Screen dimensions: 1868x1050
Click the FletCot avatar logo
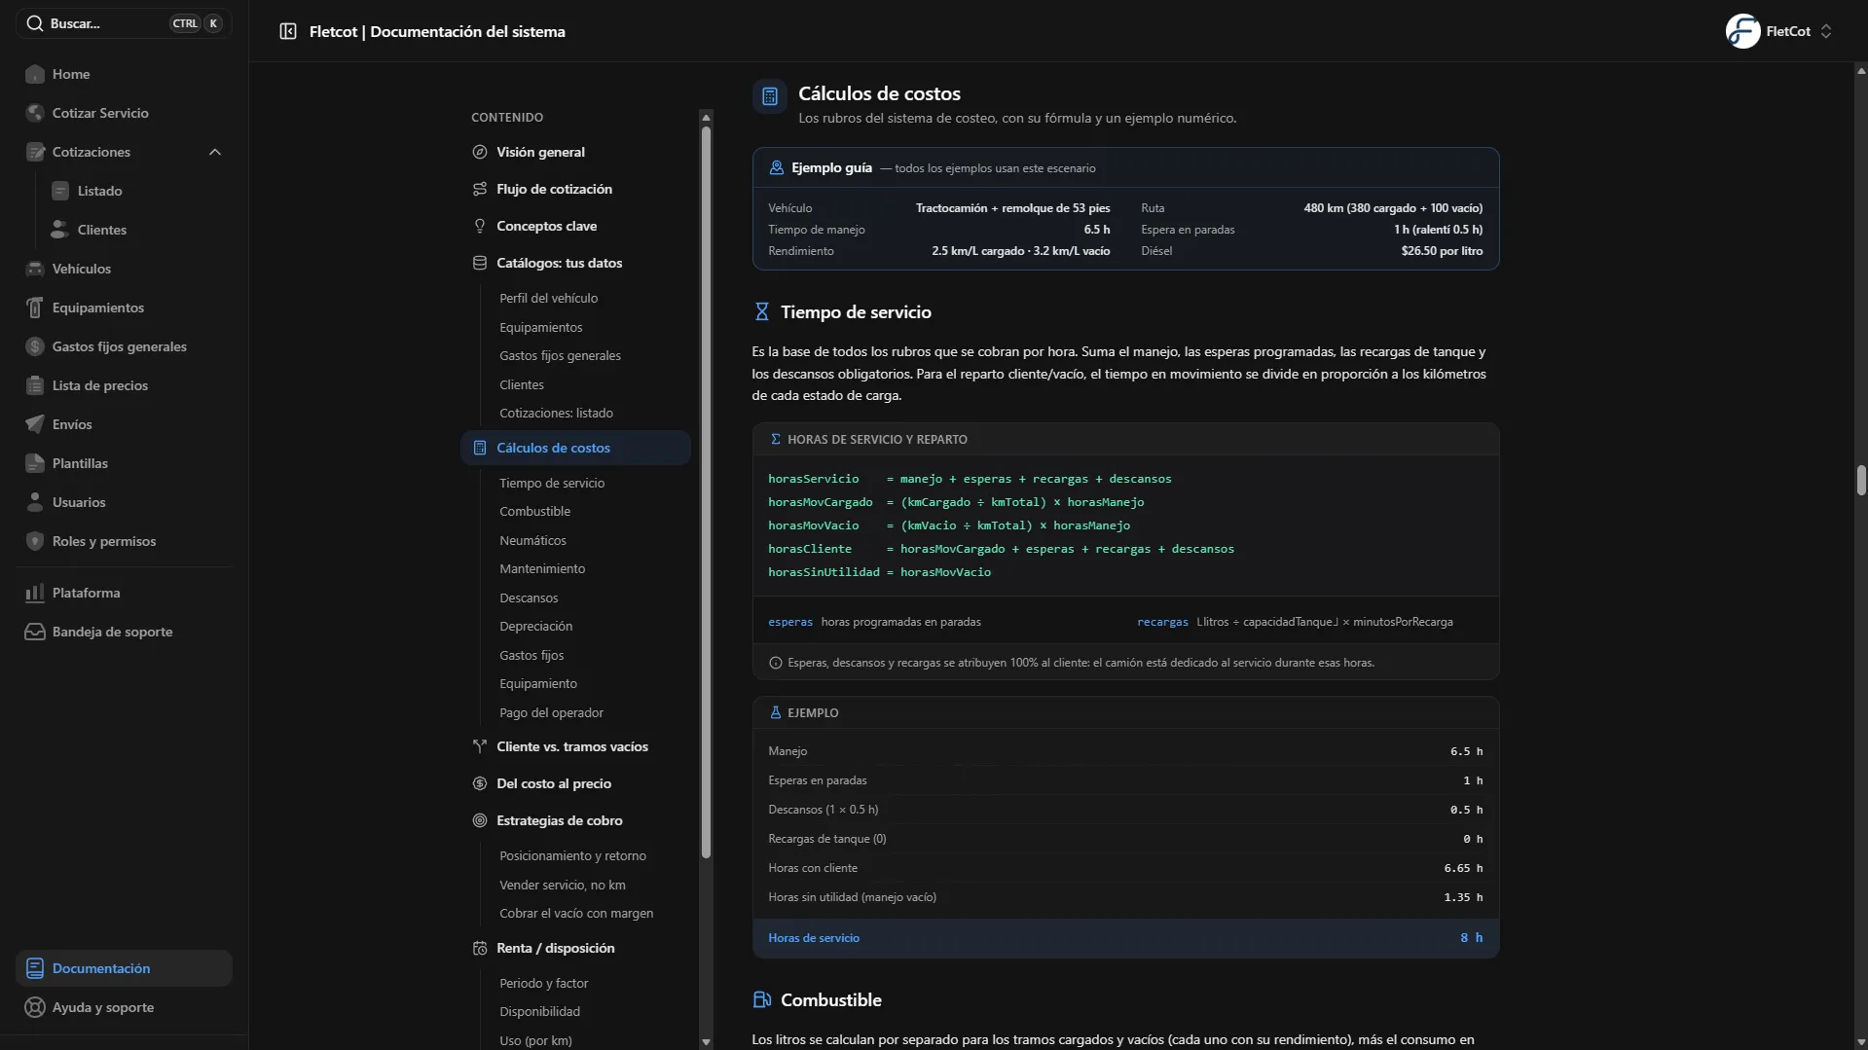coord(1742,31)
